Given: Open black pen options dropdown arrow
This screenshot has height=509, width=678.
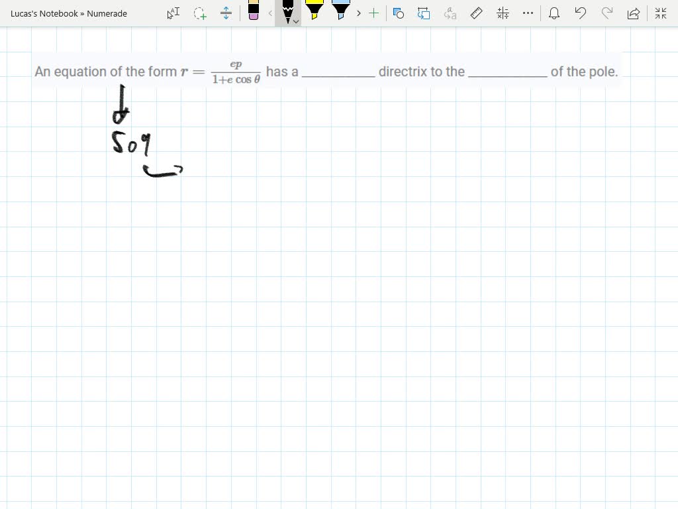Looking at the screenshot, I should click(296, 21).
